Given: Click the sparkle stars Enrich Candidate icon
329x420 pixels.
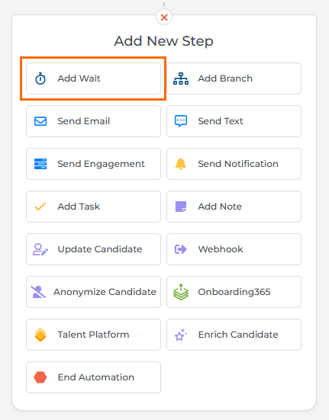Looking at the screenshot, I should (x=181, y=335).
